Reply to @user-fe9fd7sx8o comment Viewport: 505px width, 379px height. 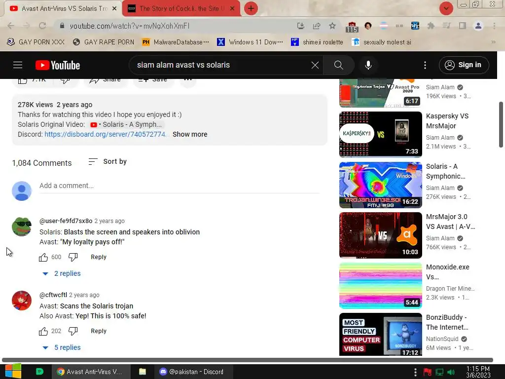[99, 257]
